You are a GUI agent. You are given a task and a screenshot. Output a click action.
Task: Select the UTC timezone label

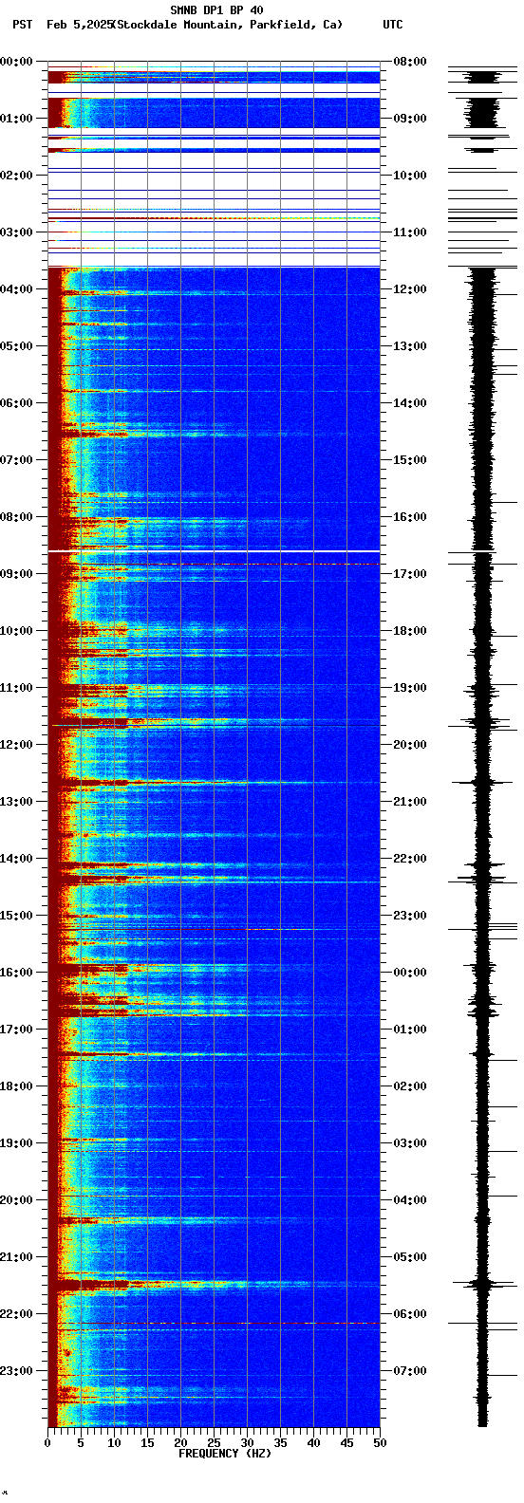pos(393,25)
